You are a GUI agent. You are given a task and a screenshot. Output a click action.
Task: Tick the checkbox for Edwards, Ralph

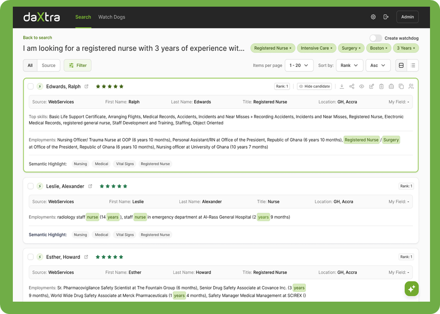coord(30,86)
